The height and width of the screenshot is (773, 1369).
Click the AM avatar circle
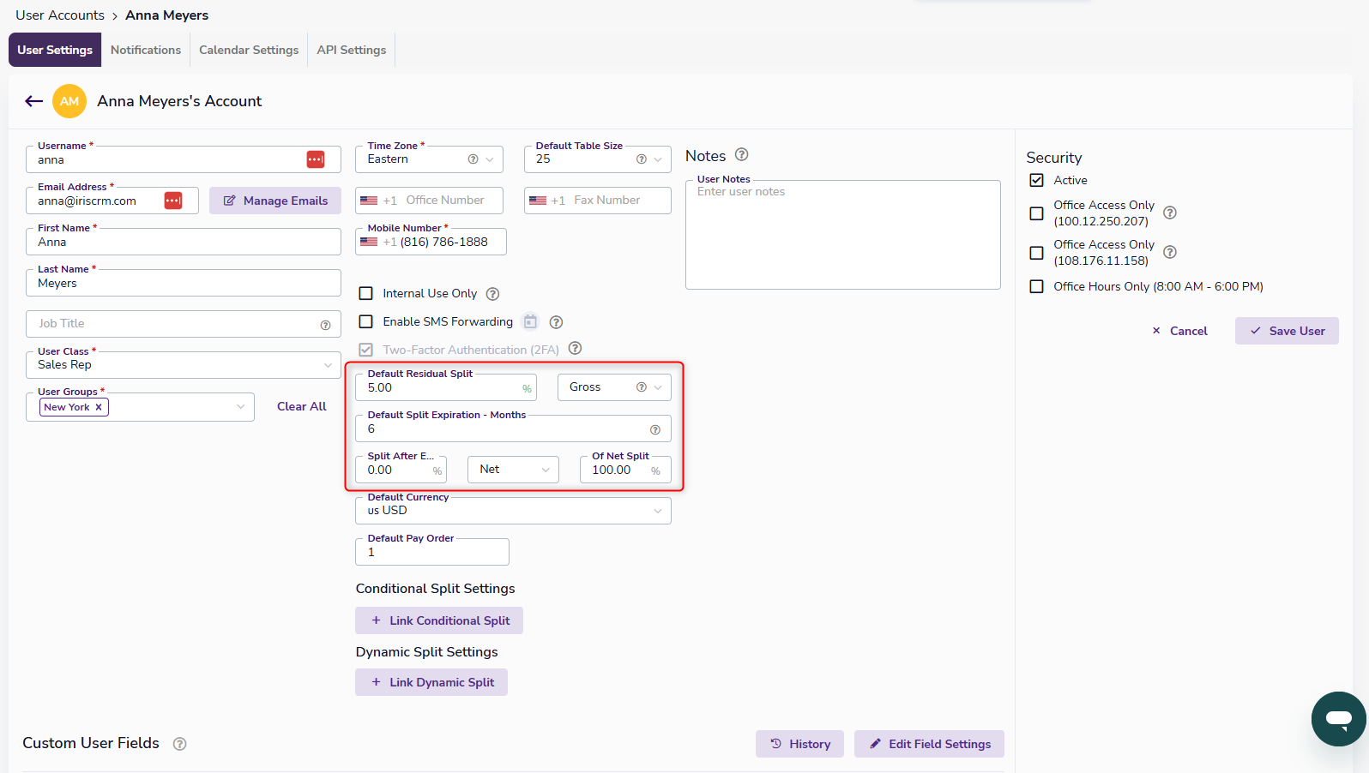69,101
